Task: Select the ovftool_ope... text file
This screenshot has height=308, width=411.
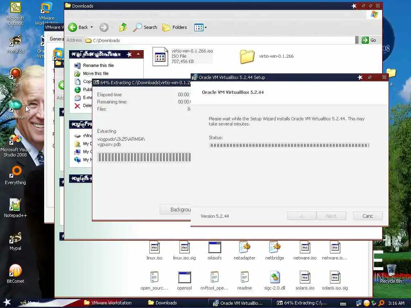Action: click(x=214, y=281)
